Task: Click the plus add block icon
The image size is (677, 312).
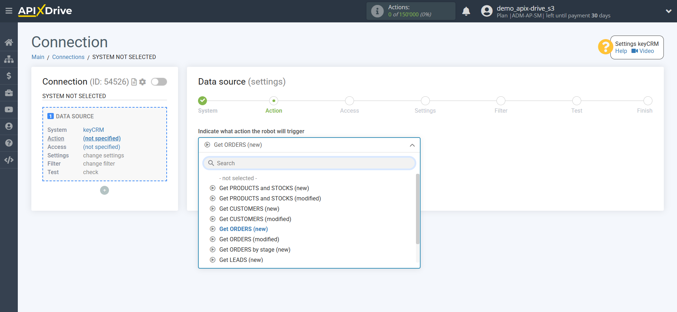Action: pos(104,190)
